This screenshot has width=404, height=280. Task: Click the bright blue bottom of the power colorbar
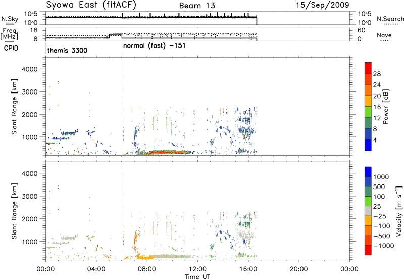click(x=368, y=145)
